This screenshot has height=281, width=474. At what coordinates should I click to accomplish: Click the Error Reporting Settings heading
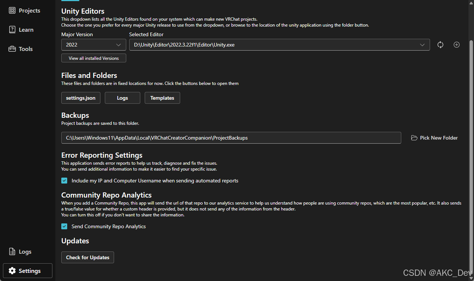102,155
